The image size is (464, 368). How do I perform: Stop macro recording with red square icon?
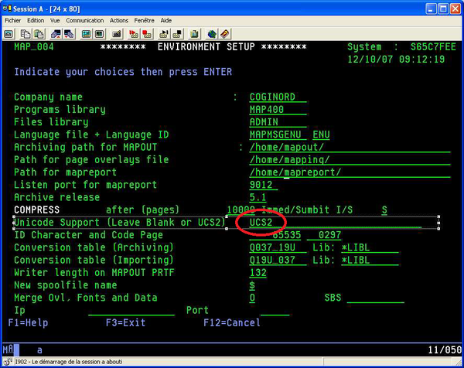click(147, 34)
